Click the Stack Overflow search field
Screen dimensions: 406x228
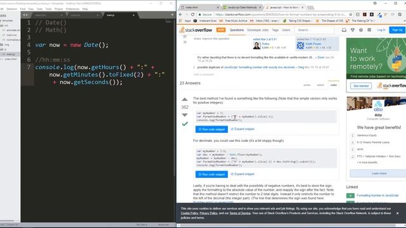[x=315, y=30]
